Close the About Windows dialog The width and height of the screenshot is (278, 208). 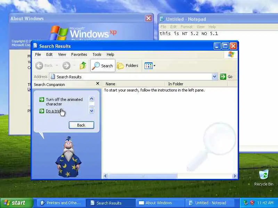(x=149, y=18)
